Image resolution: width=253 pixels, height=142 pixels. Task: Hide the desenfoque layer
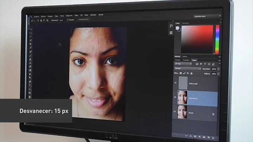[x=175, y=97]
